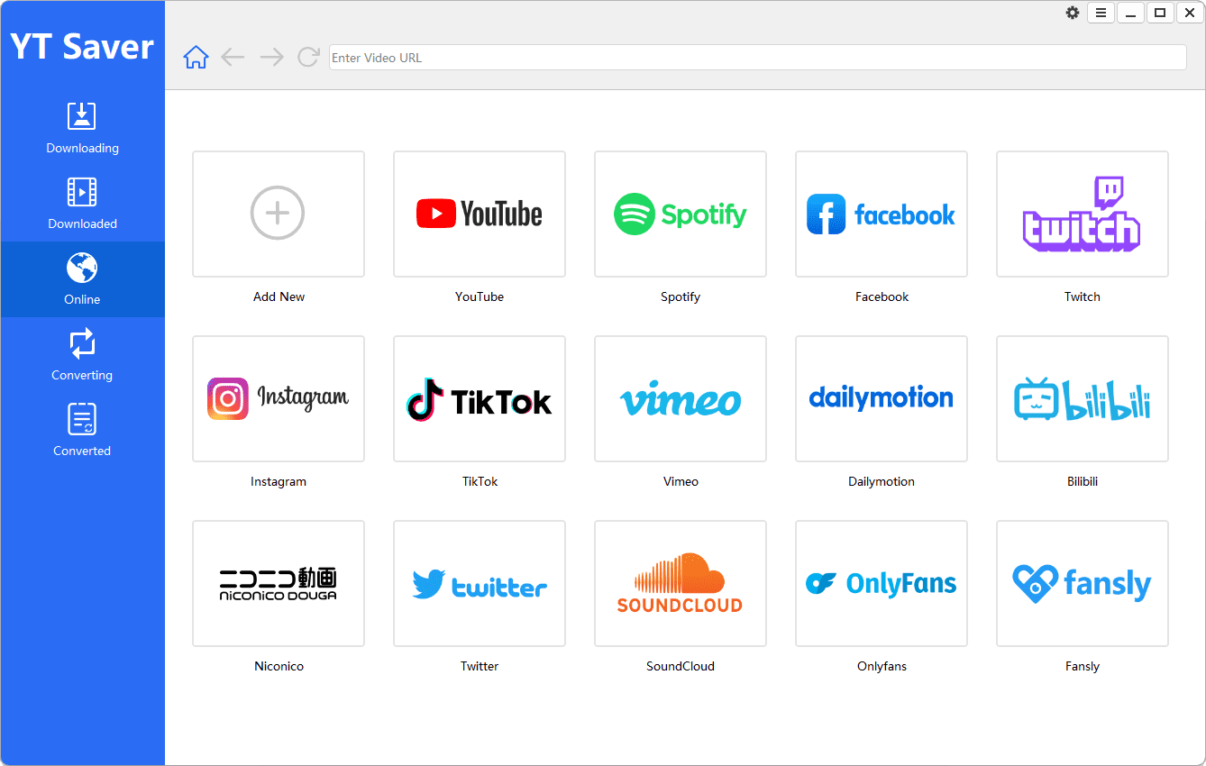Open the Downloading section icon
The width and height of the screenshot is (1206, 766).
[82, 116]
